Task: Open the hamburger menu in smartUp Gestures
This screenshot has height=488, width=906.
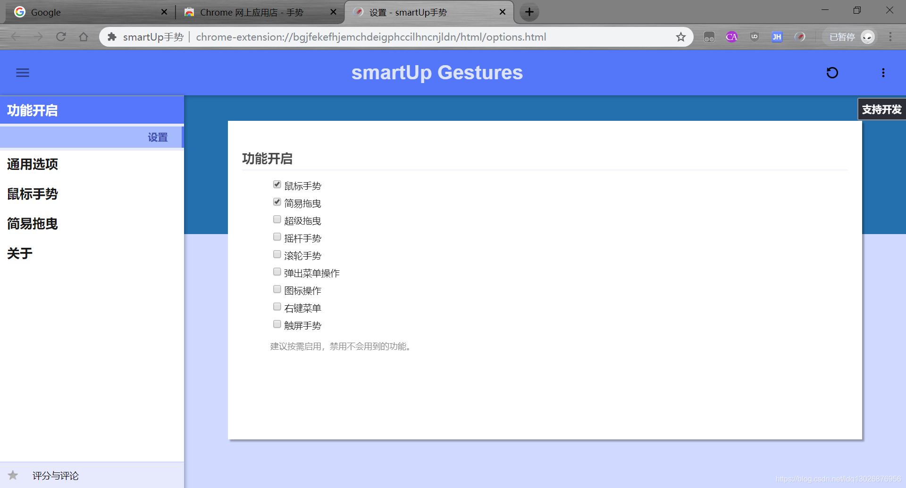Action: (x=22, y=72)
